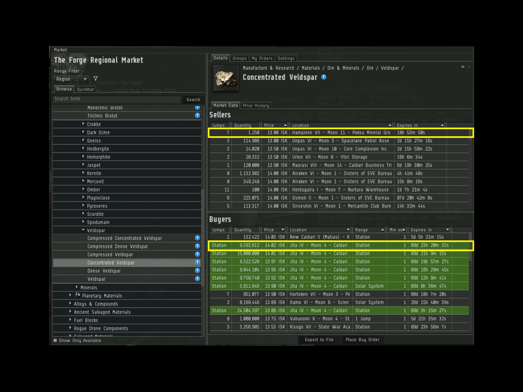Sort buyers by Quantity column header
Viewport: 523px width, 392px height.
click(x=246, y=230)
